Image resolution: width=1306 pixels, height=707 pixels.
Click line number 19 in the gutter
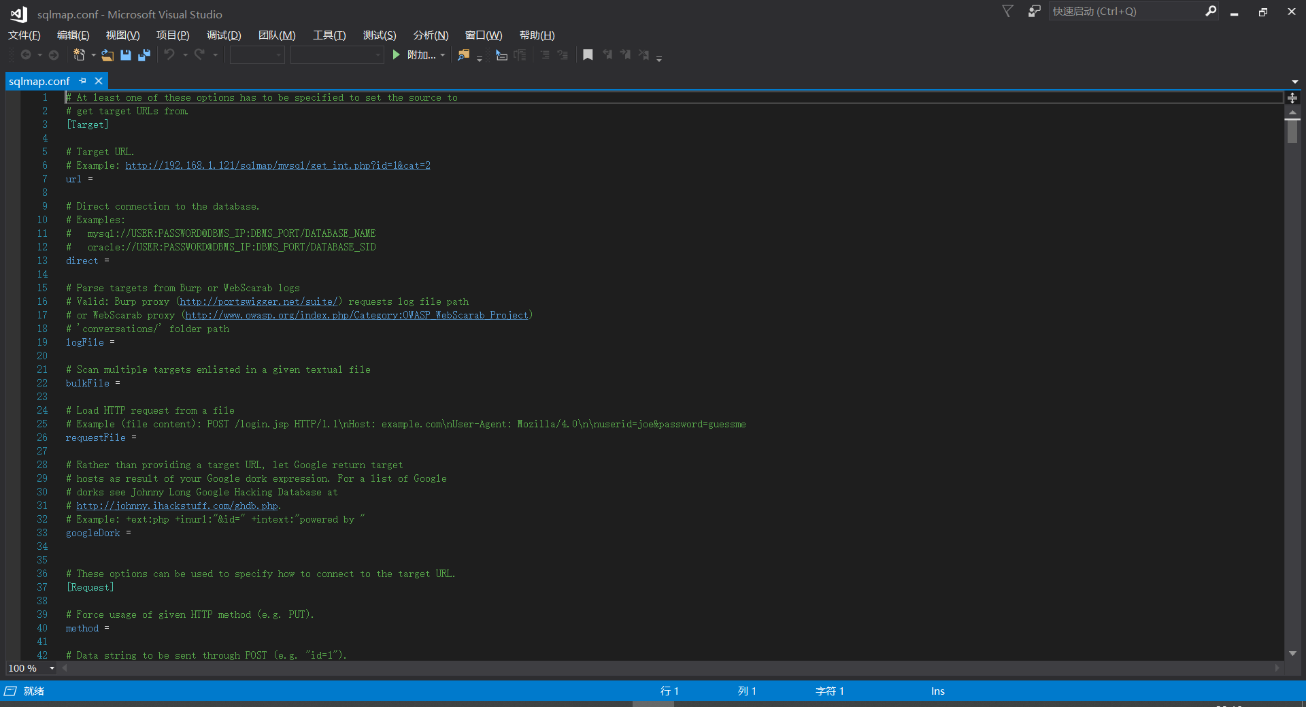(x=42, y=342)
